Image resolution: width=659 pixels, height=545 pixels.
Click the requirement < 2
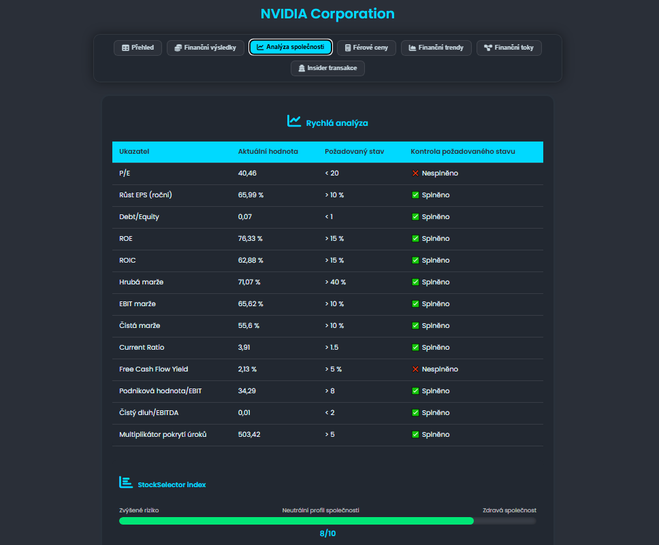[330, 412]
